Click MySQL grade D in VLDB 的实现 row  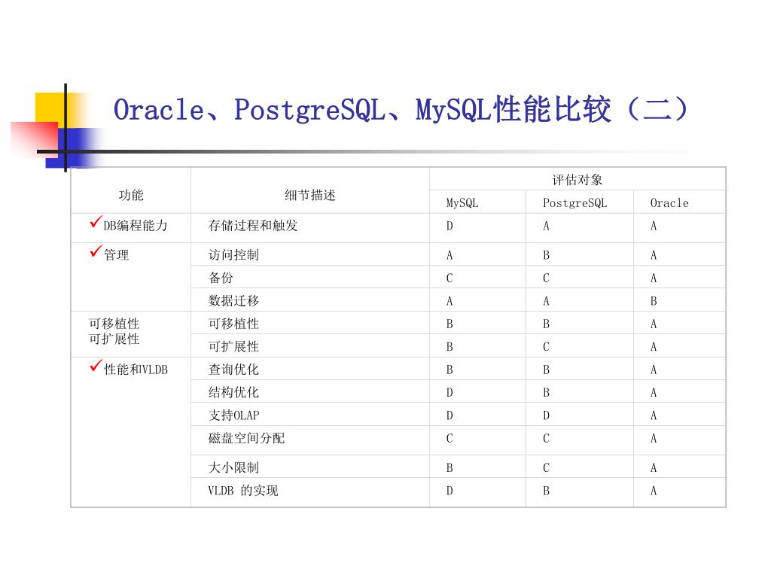pyautogui.click(x=449, y=491)
